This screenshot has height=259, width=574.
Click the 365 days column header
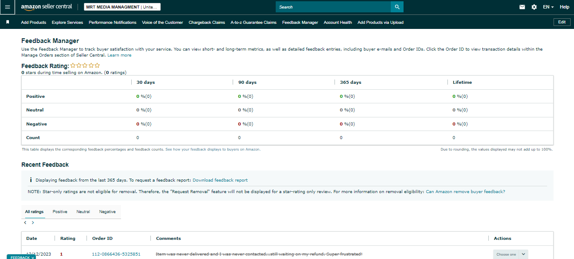[350, 83]
